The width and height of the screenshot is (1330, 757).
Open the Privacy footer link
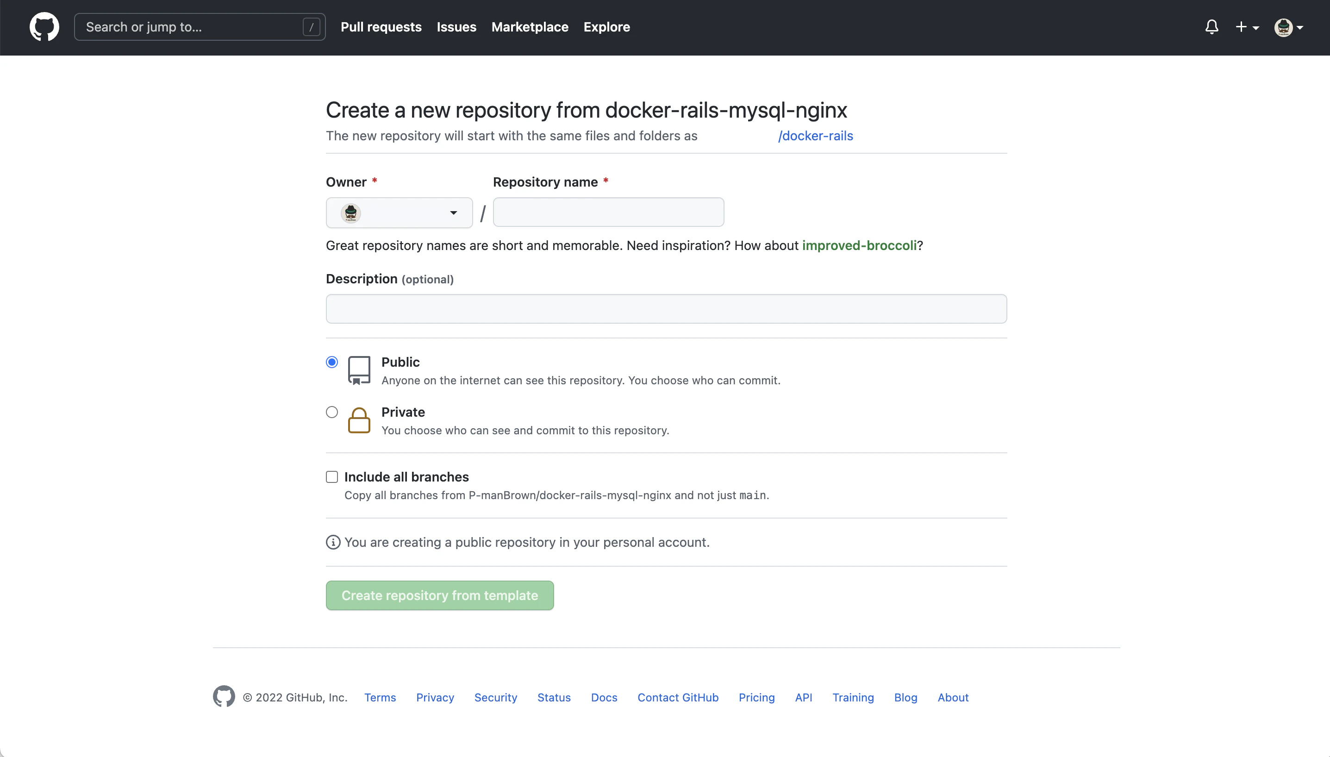point(435,697)
